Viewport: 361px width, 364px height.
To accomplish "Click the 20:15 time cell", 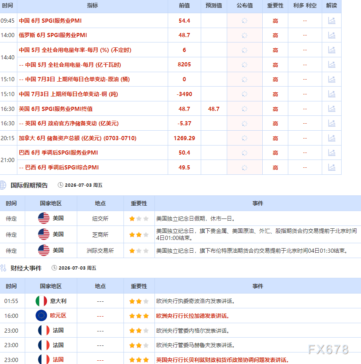I will [8, 138].
